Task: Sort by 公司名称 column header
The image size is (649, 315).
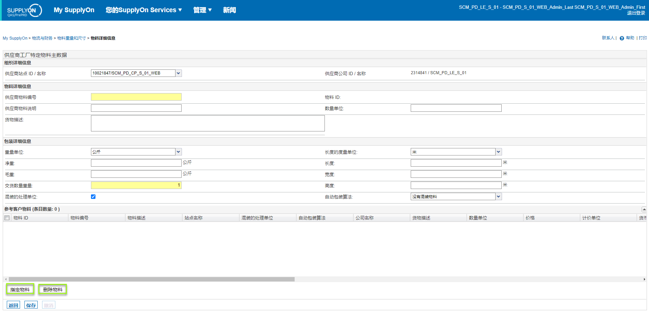Action: click(x=382, y=218)
